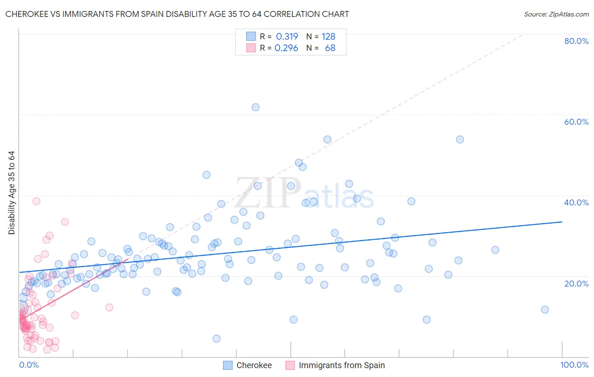
Task: Click the blue swatch beside R = 0.319
Action: [251, 36]
